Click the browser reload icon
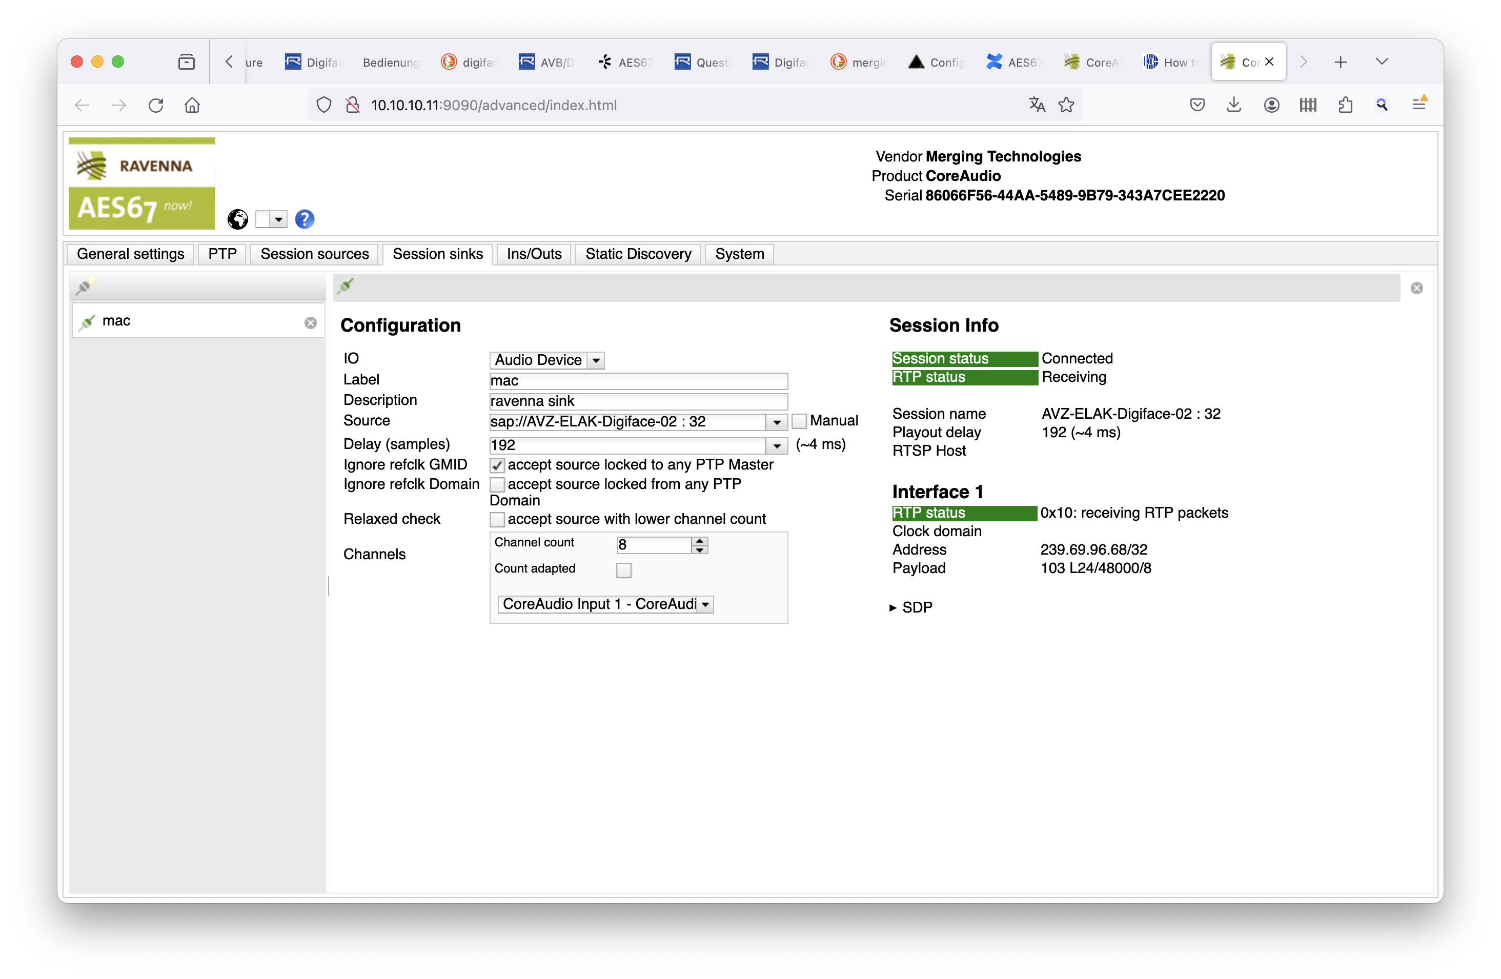 click(156, 105)
